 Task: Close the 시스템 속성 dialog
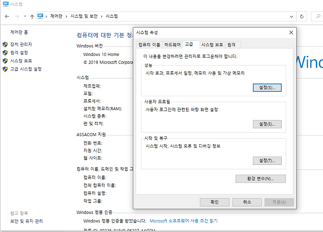coord(291,32)
